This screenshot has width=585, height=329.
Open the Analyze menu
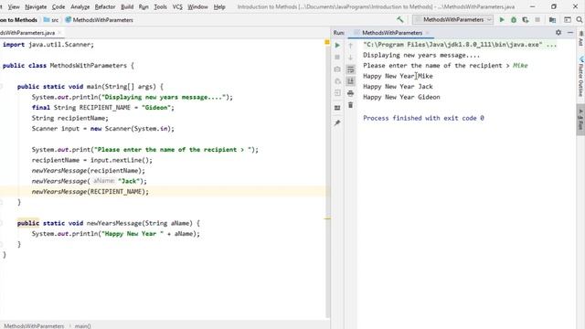[80, 6]
